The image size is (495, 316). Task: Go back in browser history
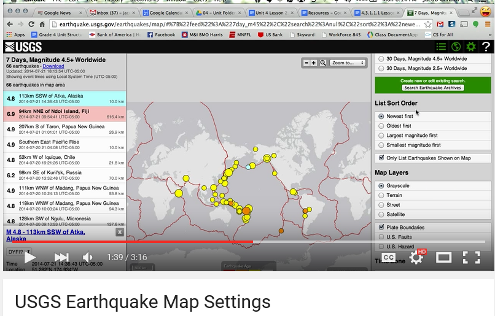click(x=10, y=25)
